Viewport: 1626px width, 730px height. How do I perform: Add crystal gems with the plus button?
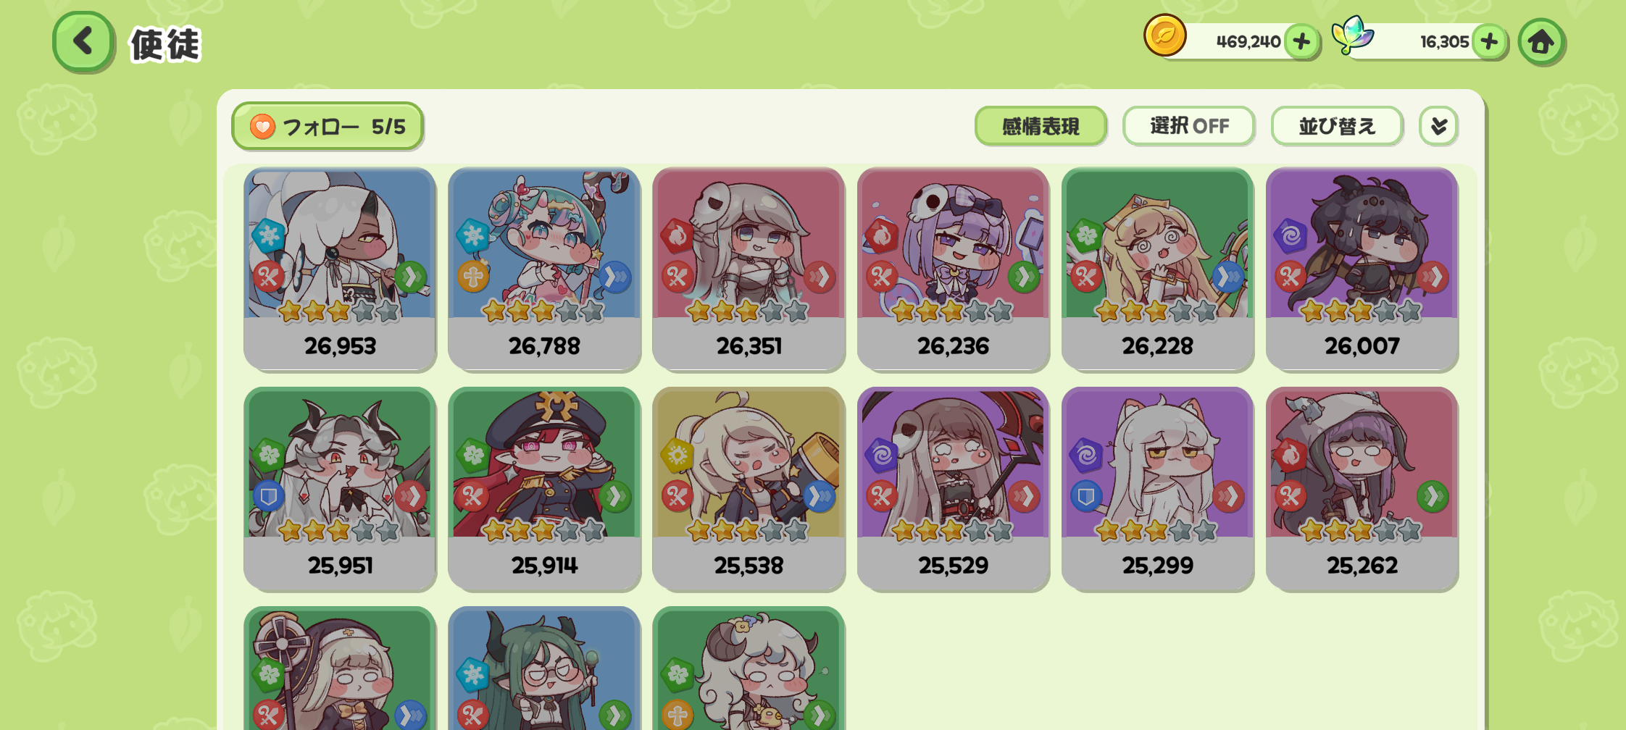1489,41
